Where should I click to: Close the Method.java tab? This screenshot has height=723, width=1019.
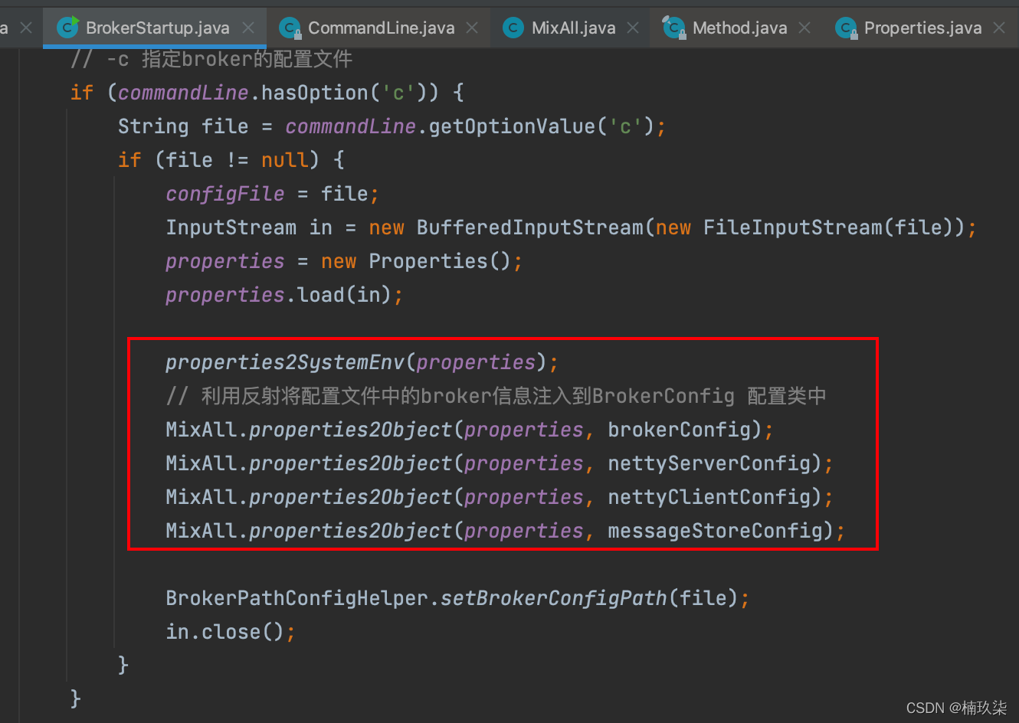point(804,28)
